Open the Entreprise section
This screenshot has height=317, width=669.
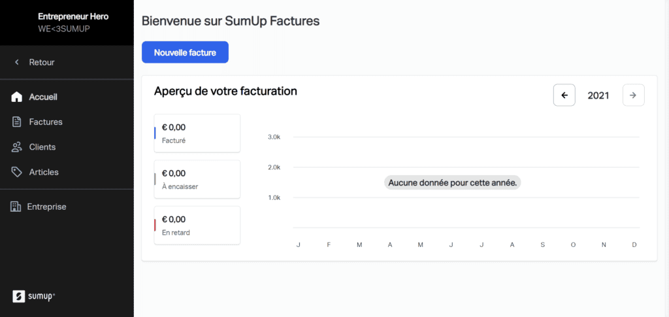[46, 207]
